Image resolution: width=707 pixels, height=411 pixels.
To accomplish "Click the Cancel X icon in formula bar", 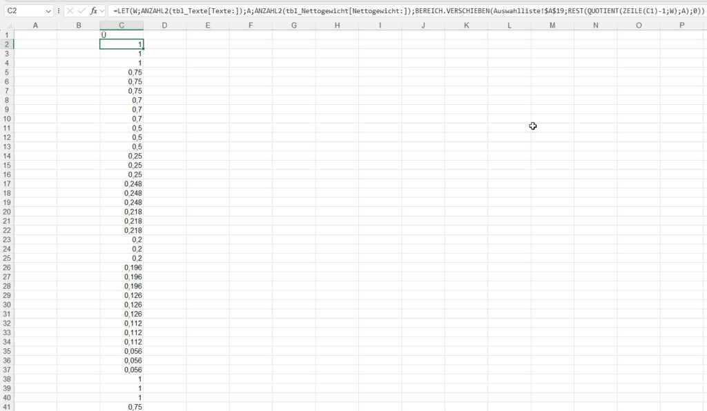I will tap(70, 10).
